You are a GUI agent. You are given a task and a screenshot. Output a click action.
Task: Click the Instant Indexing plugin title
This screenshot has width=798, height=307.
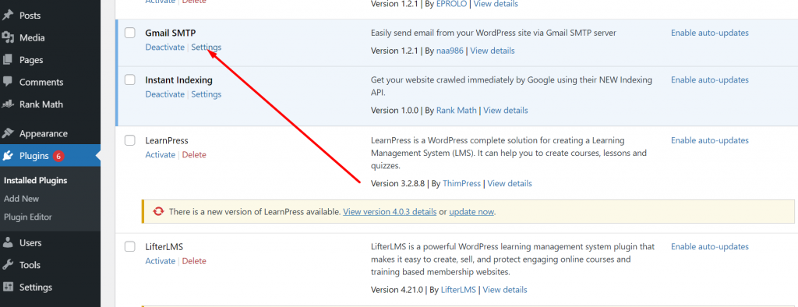pyautogui.click(x=178, y=80)
